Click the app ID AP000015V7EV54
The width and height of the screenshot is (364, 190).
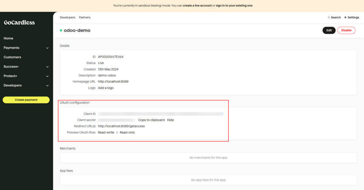[111, 57]
